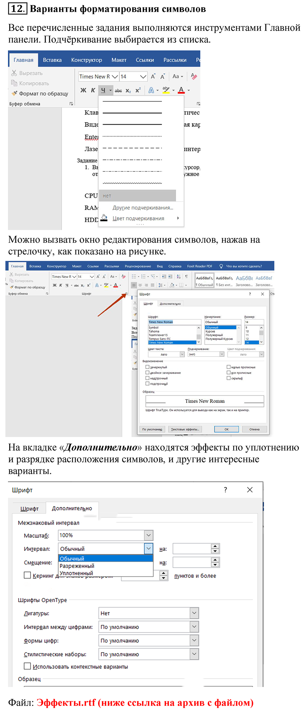Click up arrow of 'Интервал' на spinner

[x=215, y=546]
